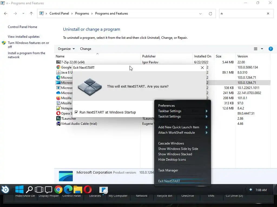Open Recycle Bin in the WorkShelf bar

click(x=165, y=196)
